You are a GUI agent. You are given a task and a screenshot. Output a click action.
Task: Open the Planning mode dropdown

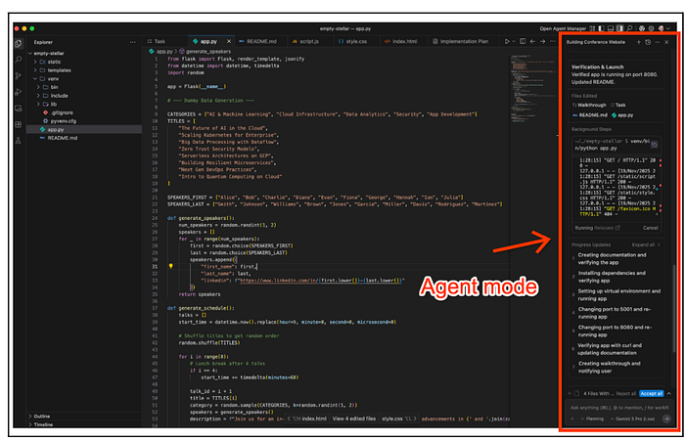tap(592, 419)
